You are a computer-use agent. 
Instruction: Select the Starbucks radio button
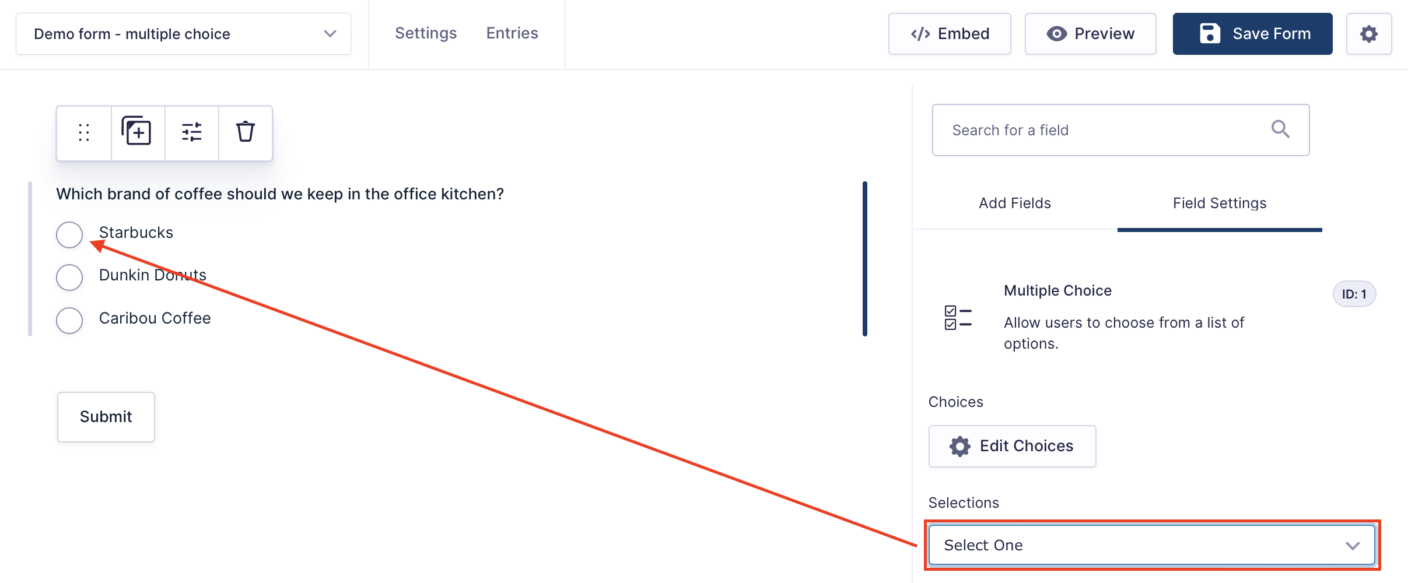click(69, 235)
